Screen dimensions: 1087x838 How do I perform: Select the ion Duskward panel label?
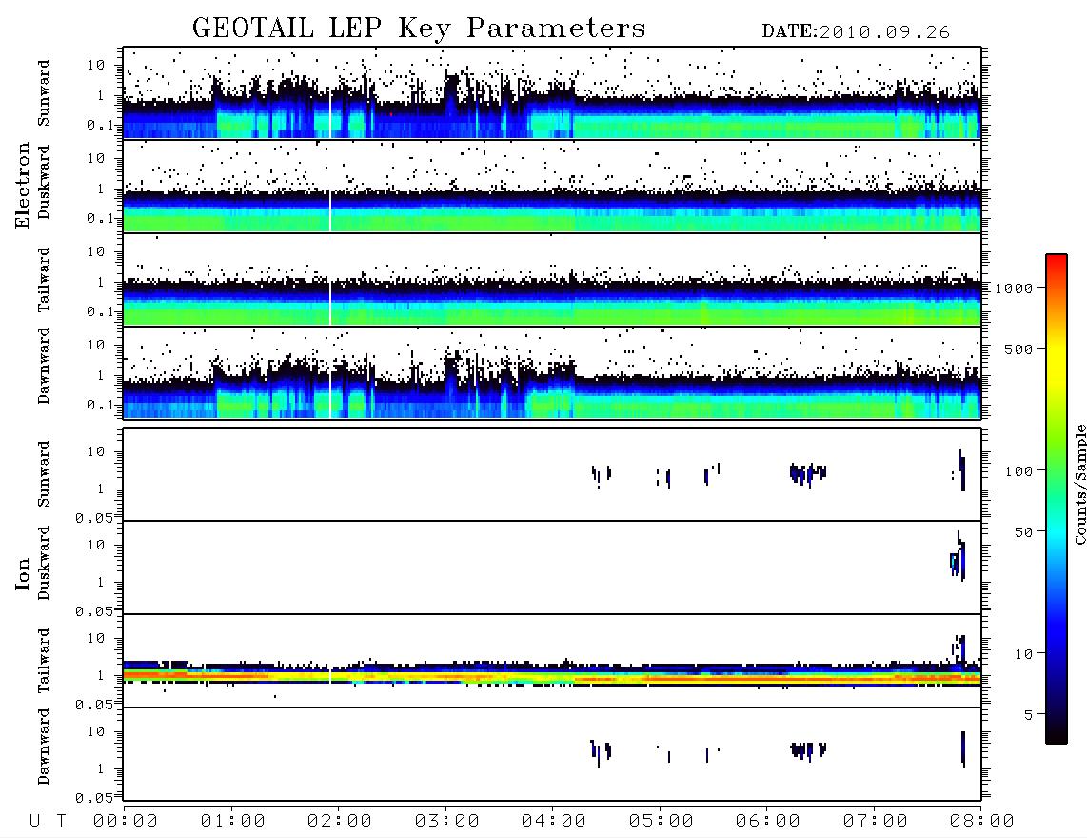[44, 563]
